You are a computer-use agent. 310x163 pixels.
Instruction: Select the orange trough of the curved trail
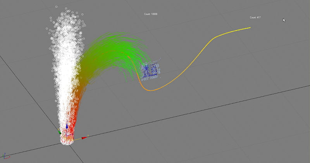coord(152,90)
